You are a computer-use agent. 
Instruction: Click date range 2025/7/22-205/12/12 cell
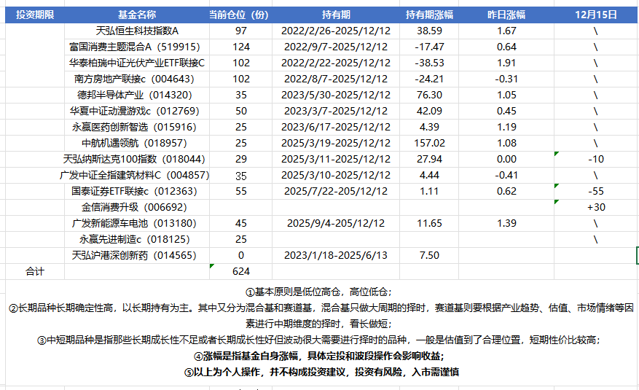336,191
